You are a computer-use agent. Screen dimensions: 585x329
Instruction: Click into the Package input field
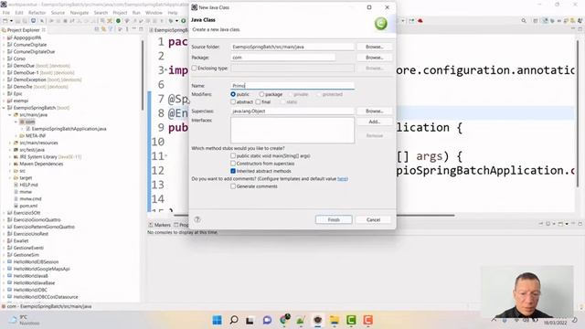pos(282,58)
